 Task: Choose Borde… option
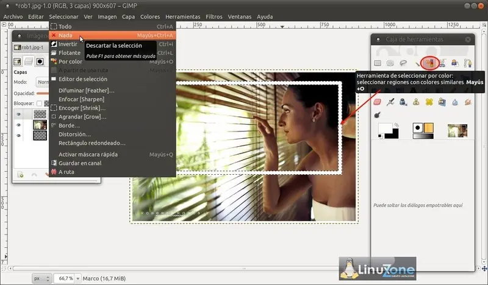(x=112, y=125)
